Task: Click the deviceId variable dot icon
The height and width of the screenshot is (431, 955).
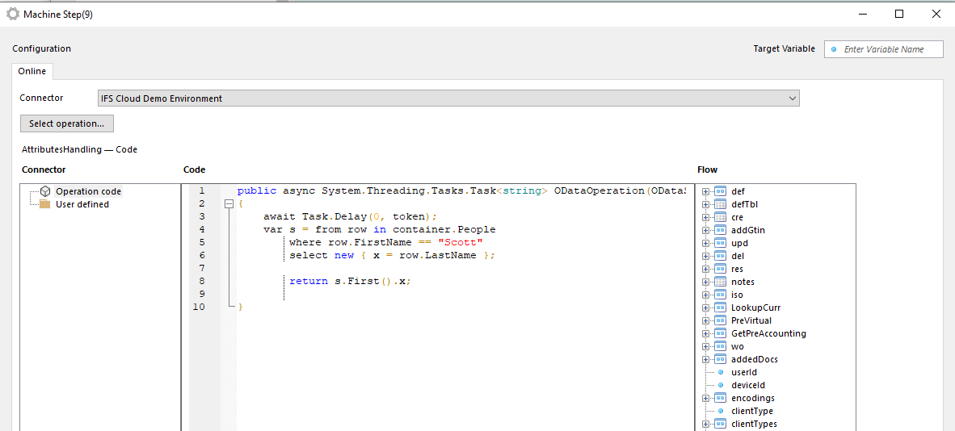Action: [x=721, y=385]
